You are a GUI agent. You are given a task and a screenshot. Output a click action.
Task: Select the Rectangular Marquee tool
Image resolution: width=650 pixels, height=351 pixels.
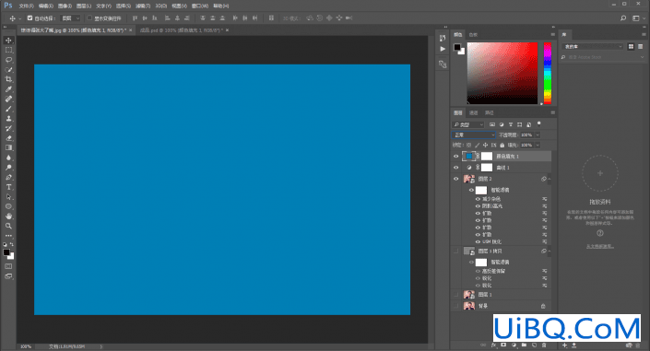8,50
